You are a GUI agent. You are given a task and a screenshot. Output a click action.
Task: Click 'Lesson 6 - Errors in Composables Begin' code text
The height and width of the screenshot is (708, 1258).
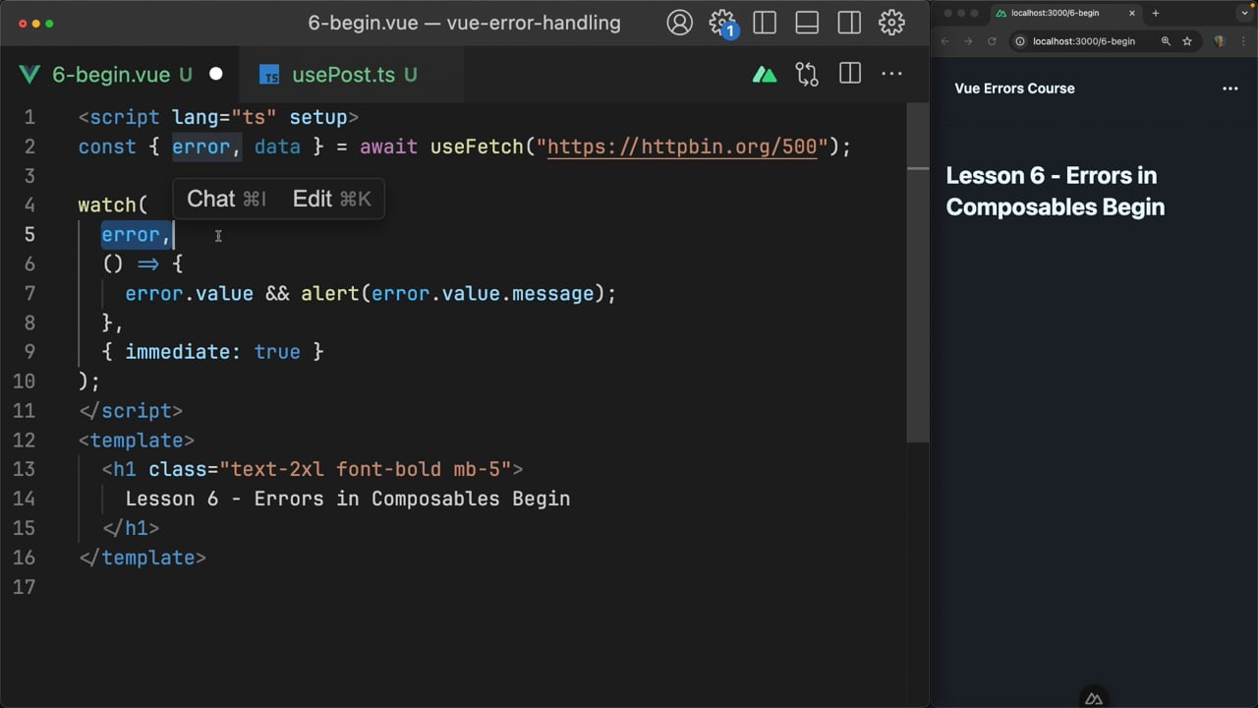[x=348, y=499]
